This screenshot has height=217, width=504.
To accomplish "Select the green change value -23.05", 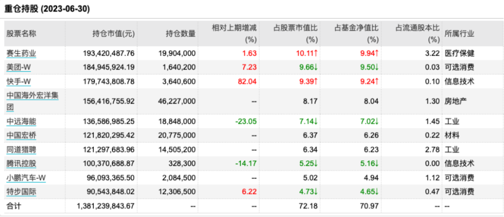I will pyautogui.click(x=247, y=121).
